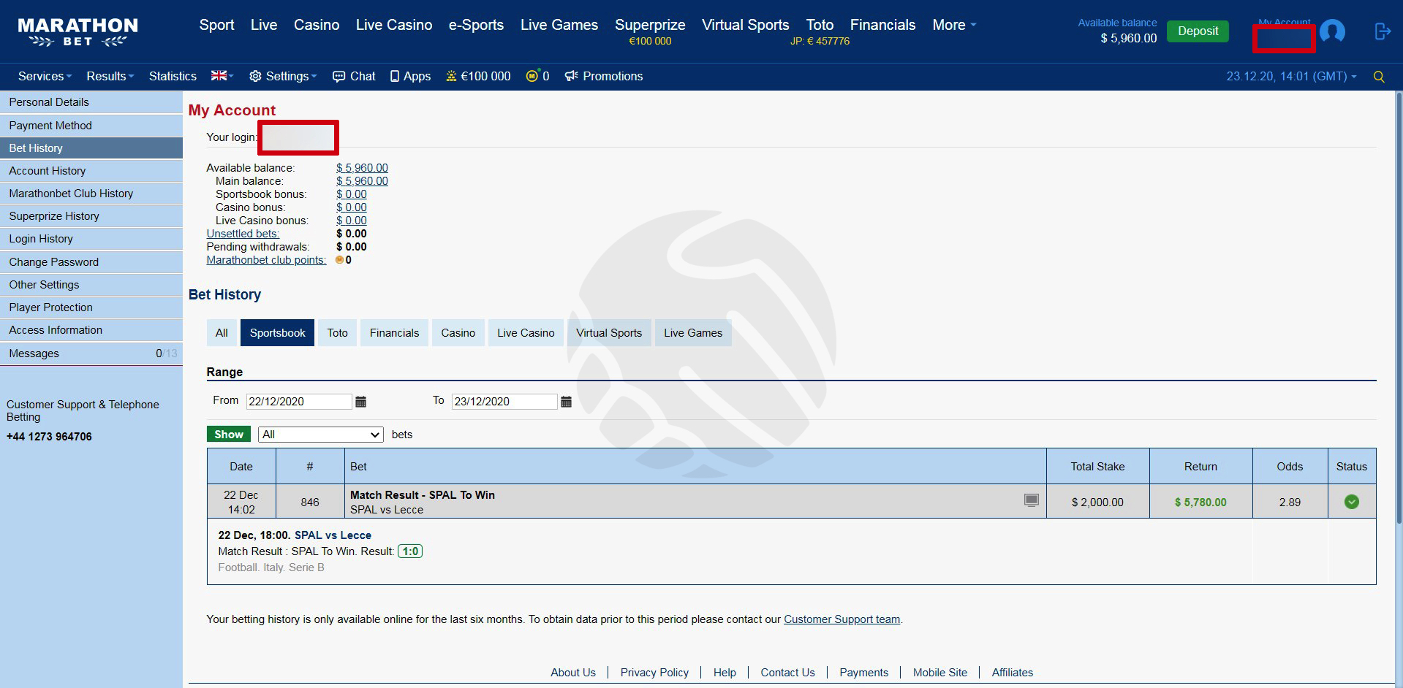The image size is (1403, 688).
Task: Open Personal Details in sidebar
Action: pos(91,102)
